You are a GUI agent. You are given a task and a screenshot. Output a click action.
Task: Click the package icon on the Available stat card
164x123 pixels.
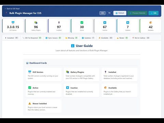click(151, 23)
